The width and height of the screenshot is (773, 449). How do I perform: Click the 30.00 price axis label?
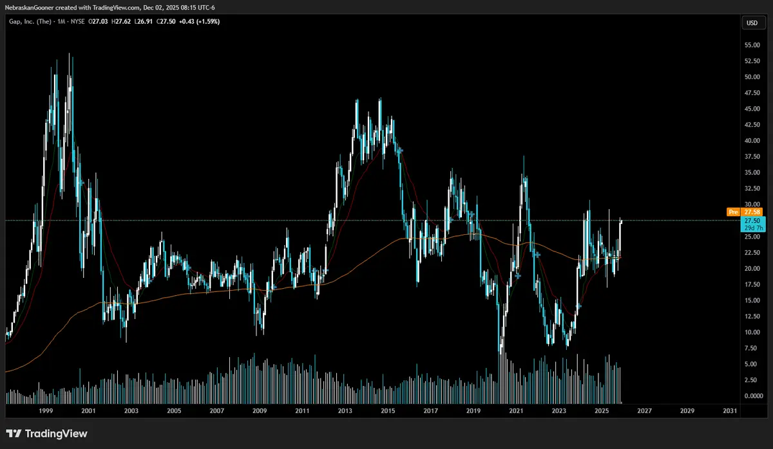tap(752, 205)
